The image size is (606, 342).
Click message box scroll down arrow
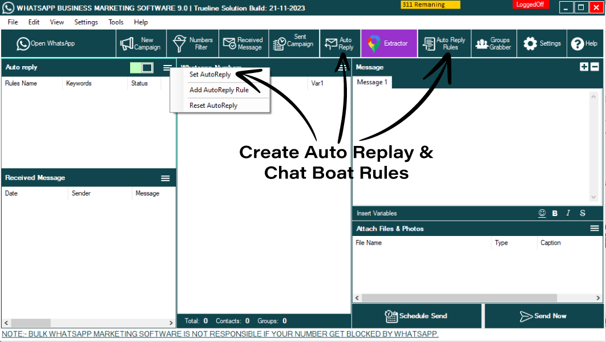593,197
